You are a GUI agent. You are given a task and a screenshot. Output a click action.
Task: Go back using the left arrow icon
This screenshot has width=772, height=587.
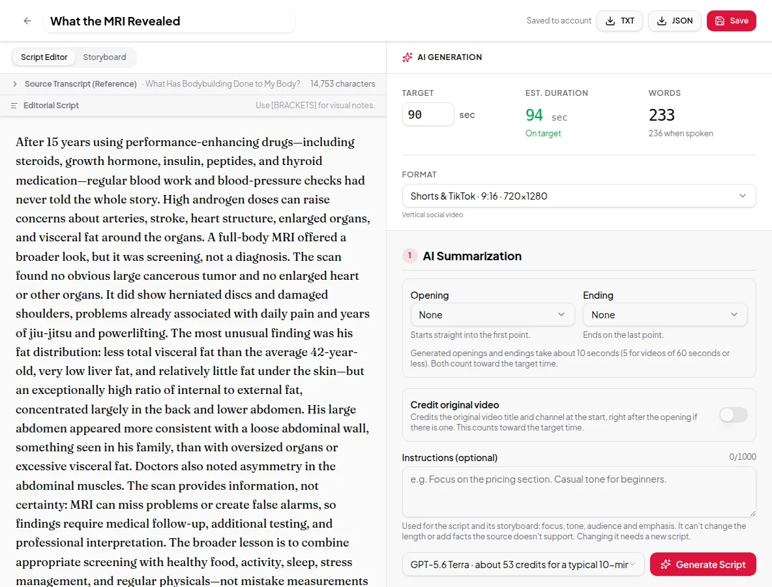(27, 21)
